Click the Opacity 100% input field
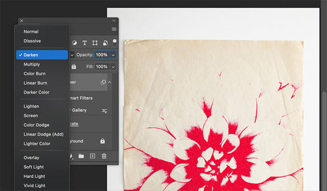 coord(102,55)
